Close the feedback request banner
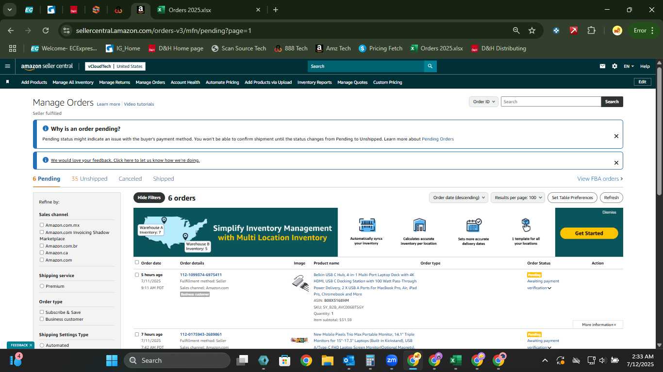The height and width of the screenshot is (372, 663). click(616, 163)
